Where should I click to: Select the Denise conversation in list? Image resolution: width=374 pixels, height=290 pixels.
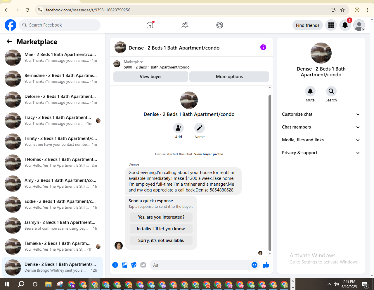tap(53, 268)
